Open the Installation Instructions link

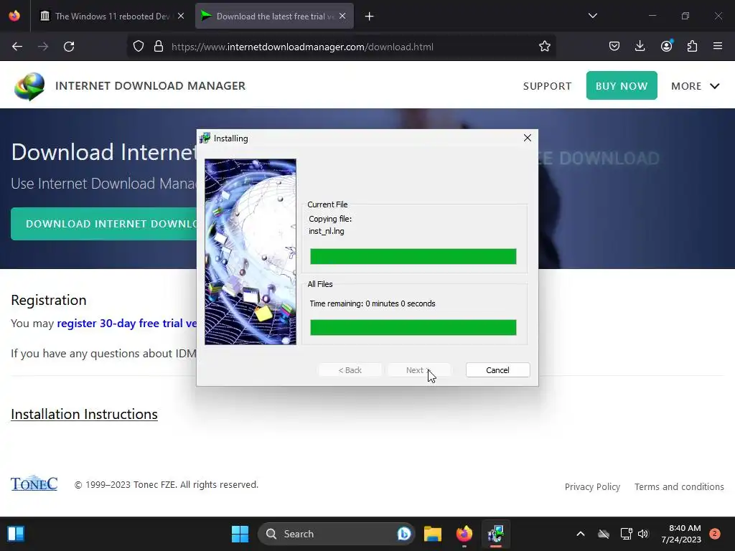pos(85,414)
